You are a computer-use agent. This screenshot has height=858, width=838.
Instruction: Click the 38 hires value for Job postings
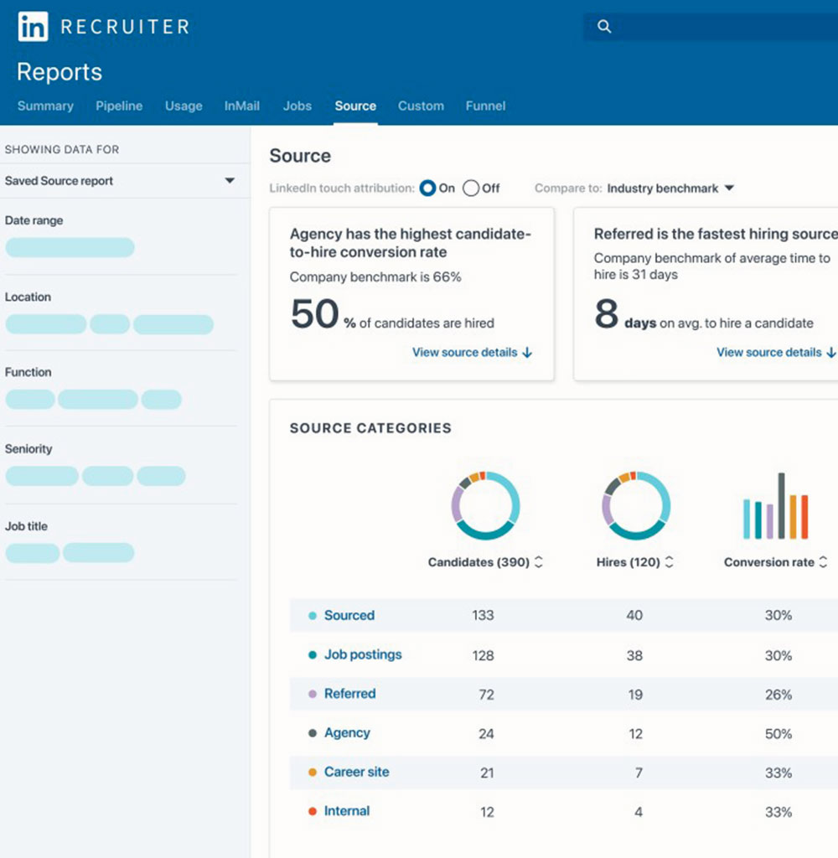(634, 655)
